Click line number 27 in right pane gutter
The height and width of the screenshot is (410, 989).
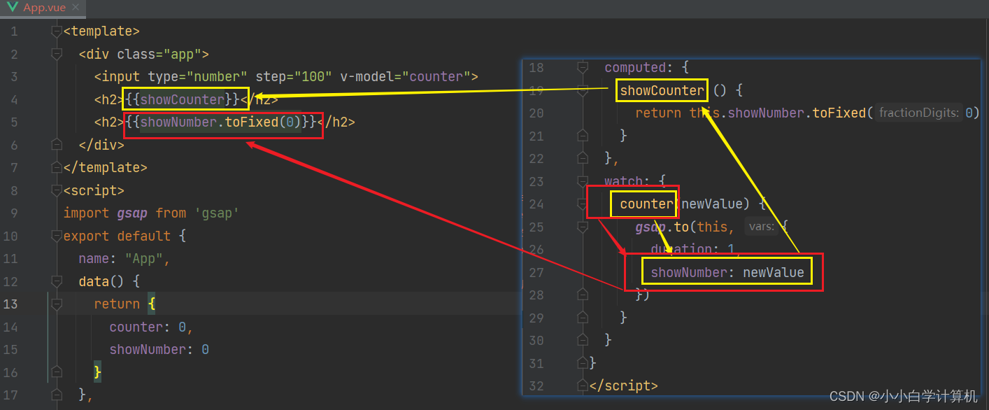[536, 272]
